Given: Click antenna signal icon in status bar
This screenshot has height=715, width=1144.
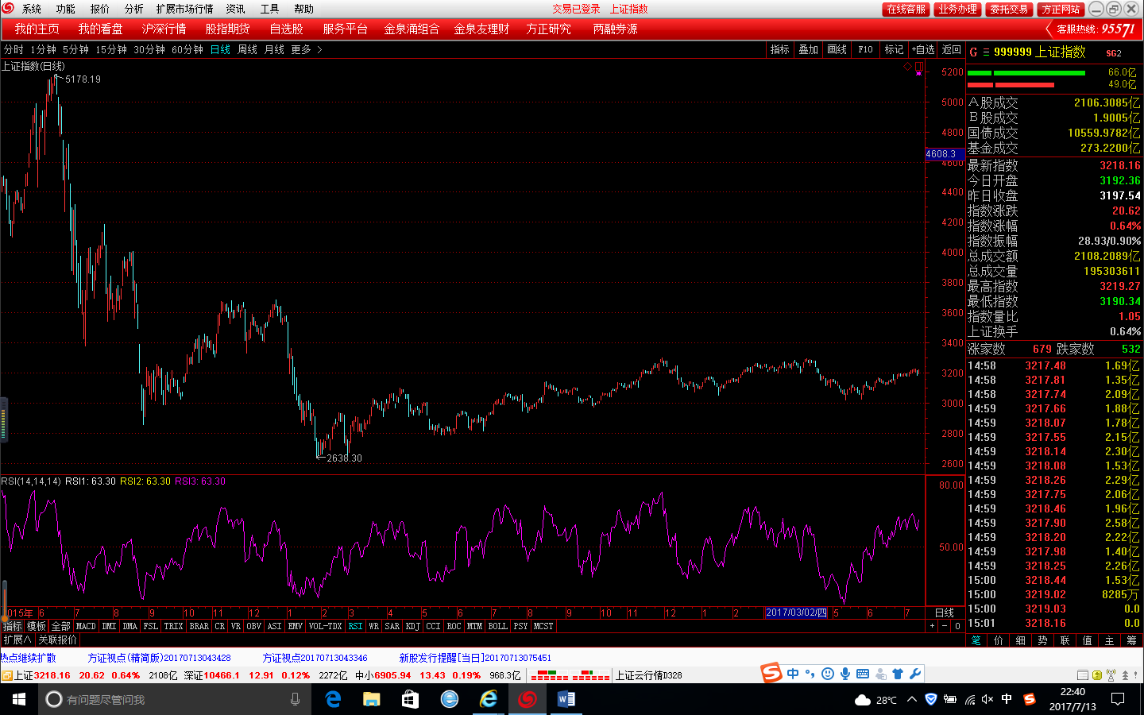Looking at the screenshot, I should [1111, 675].
